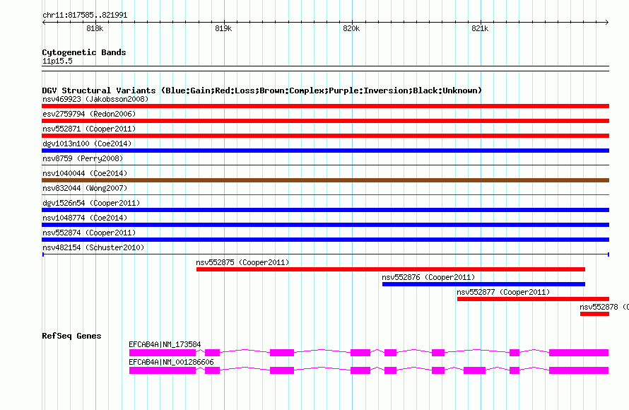Viewport: 629px width, 410px height.
Task: Click the 821k ruler mark
Action: (x=480, y=28)
